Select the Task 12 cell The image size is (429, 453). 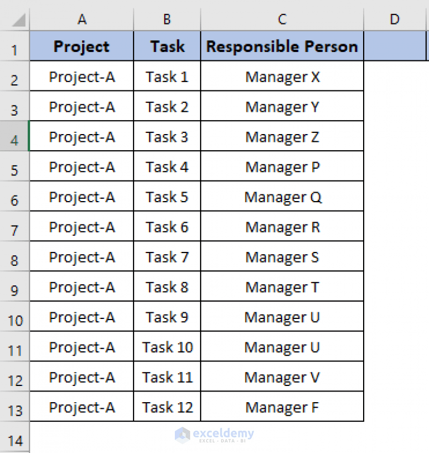(166, 407)
